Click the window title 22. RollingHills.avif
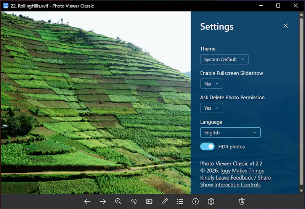305x209 pixels. pyautogui.click(x=29, y=6)
